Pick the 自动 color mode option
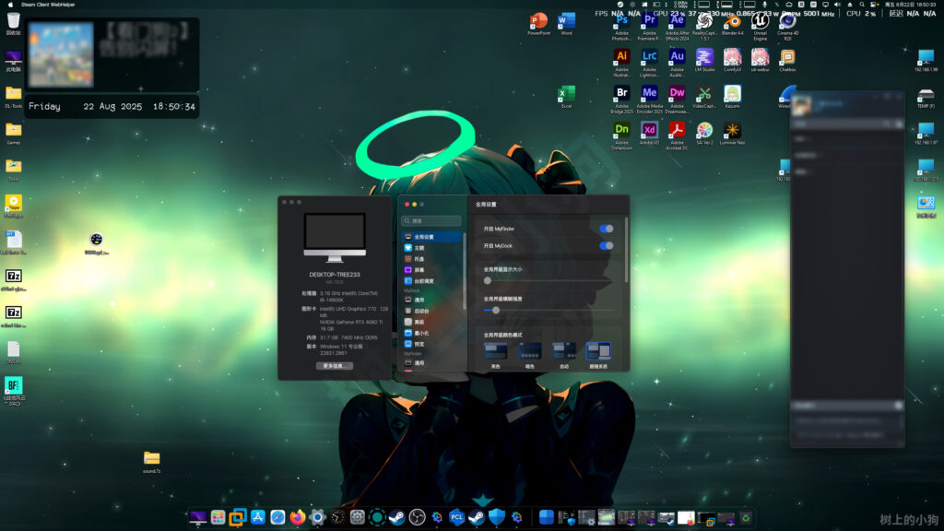The image size is (944, 531). 564,354
